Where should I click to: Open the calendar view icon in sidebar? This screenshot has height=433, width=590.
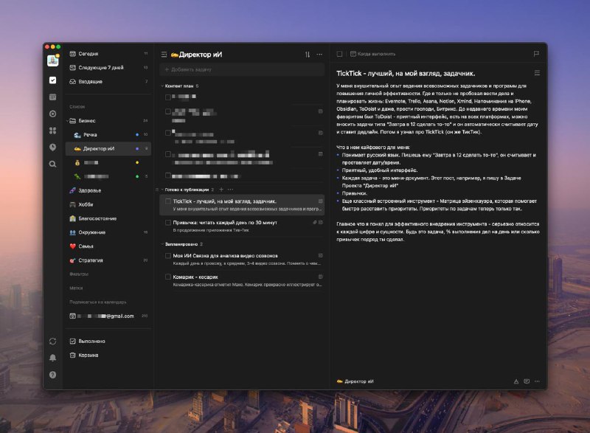[x=52, y=97]
